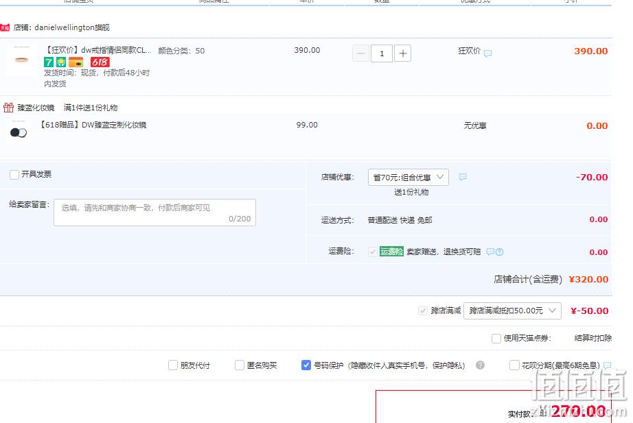Click the green shield guarantee badge
The width and height of the screenshot is (633, 423).
pos(61,62)
